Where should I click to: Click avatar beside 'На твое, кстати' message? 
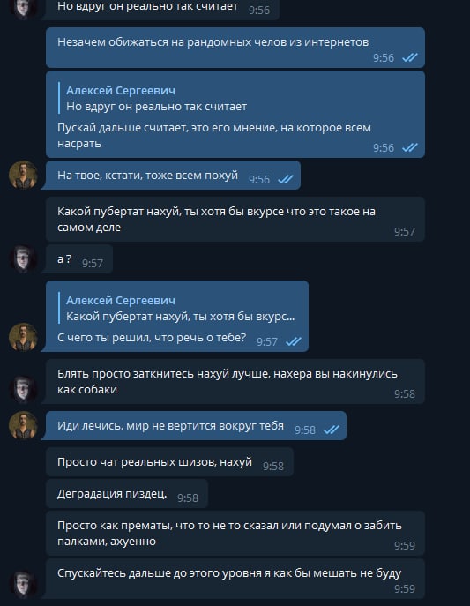click(x=23, y=175)
